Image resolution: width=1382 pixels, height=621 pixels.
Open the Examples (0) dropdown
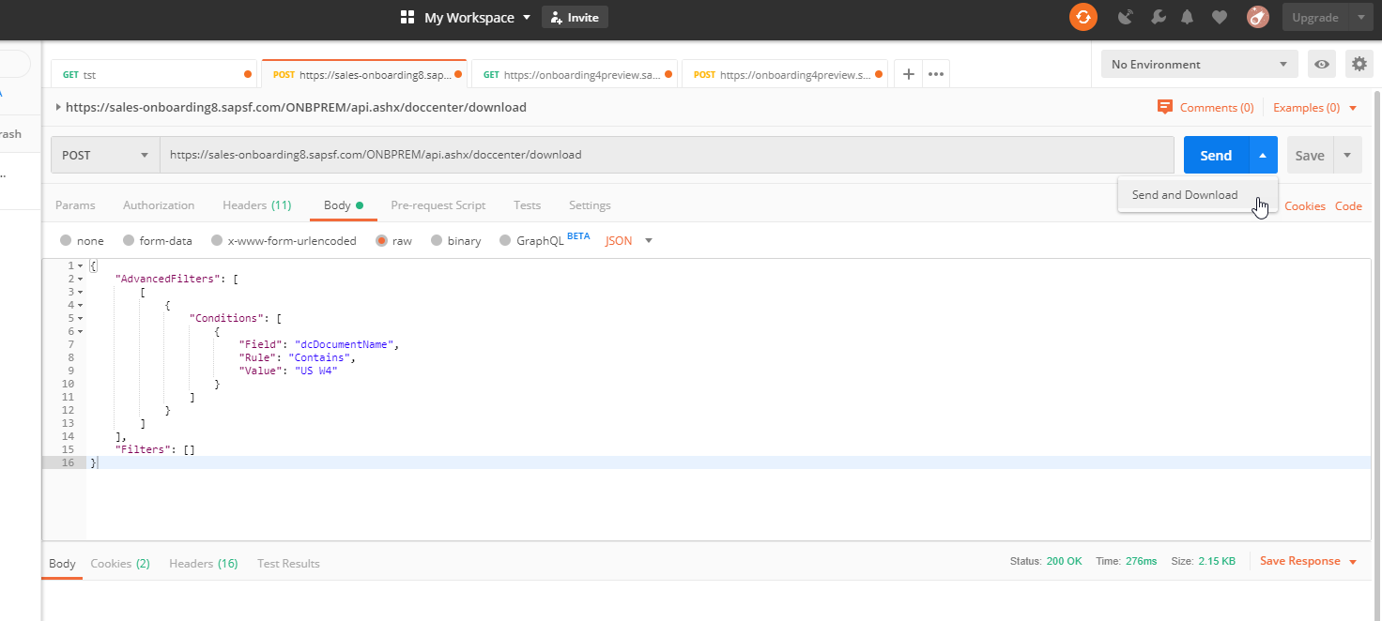pyautogui.click(x=1314, y=108)
